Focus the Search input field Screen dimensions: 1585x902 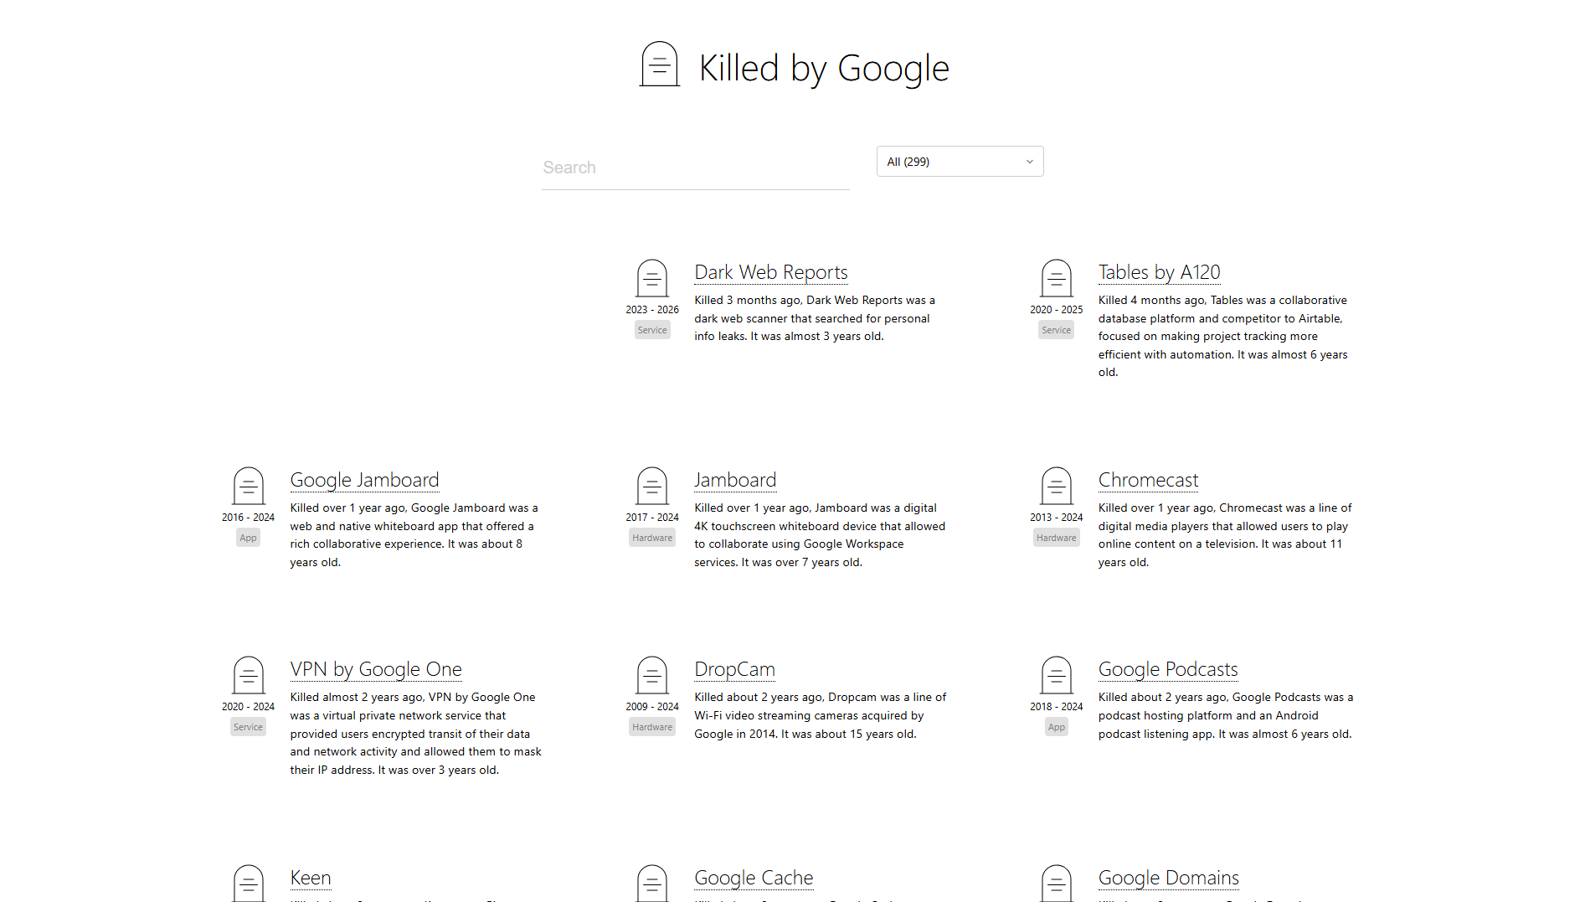(695, 168)
